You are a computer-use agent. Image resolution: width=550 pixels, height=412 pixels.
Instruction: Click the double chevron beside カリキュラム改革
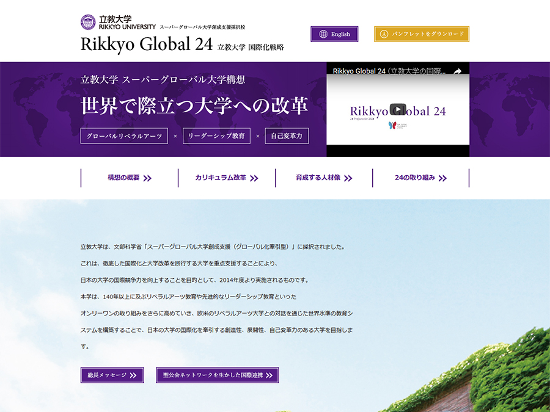(x=254, y=178)
